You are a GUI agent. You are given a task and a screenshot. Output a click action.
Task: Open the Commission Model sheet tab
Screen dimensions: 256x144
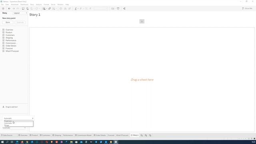pyautogui.click(x=83, y=135)
